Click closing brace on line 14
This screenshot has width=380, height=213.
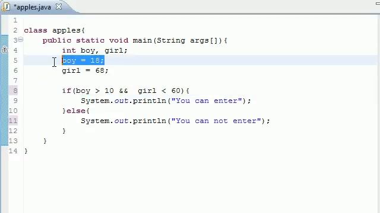click(x=26, y=151)
